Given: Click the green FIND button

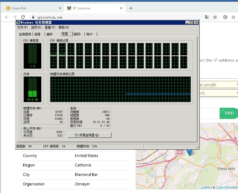Looking at the screenshot, I should click(229, 113).
